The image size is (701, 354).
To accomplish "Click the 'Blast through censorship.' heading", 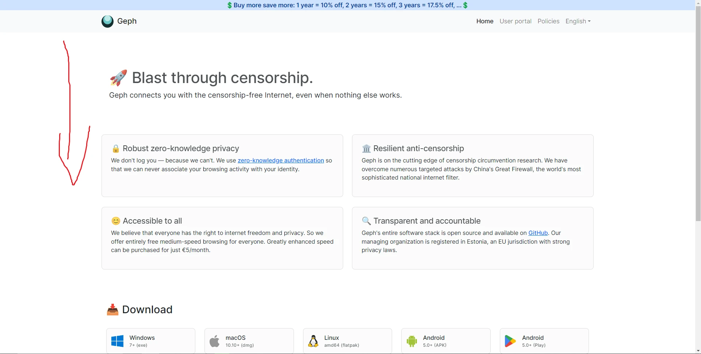I will [222, 78].
